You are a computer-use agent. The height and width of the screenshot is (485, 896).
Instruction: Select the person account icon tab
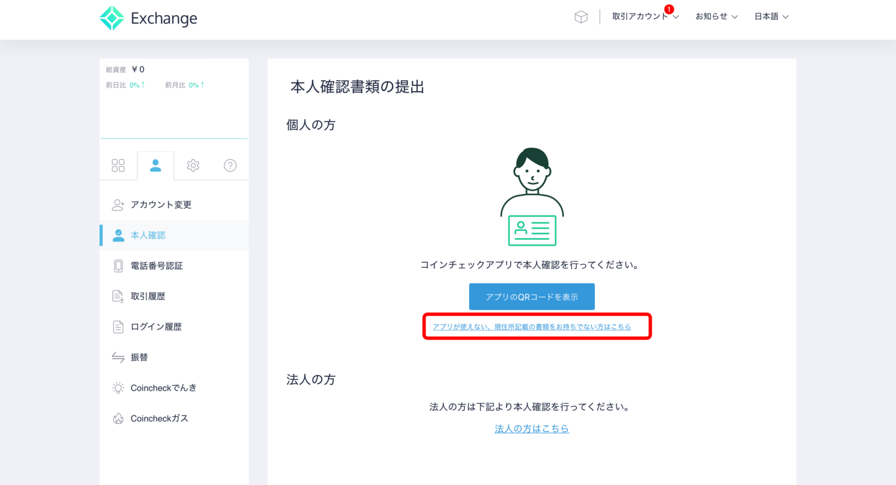(x=155, y=166)
